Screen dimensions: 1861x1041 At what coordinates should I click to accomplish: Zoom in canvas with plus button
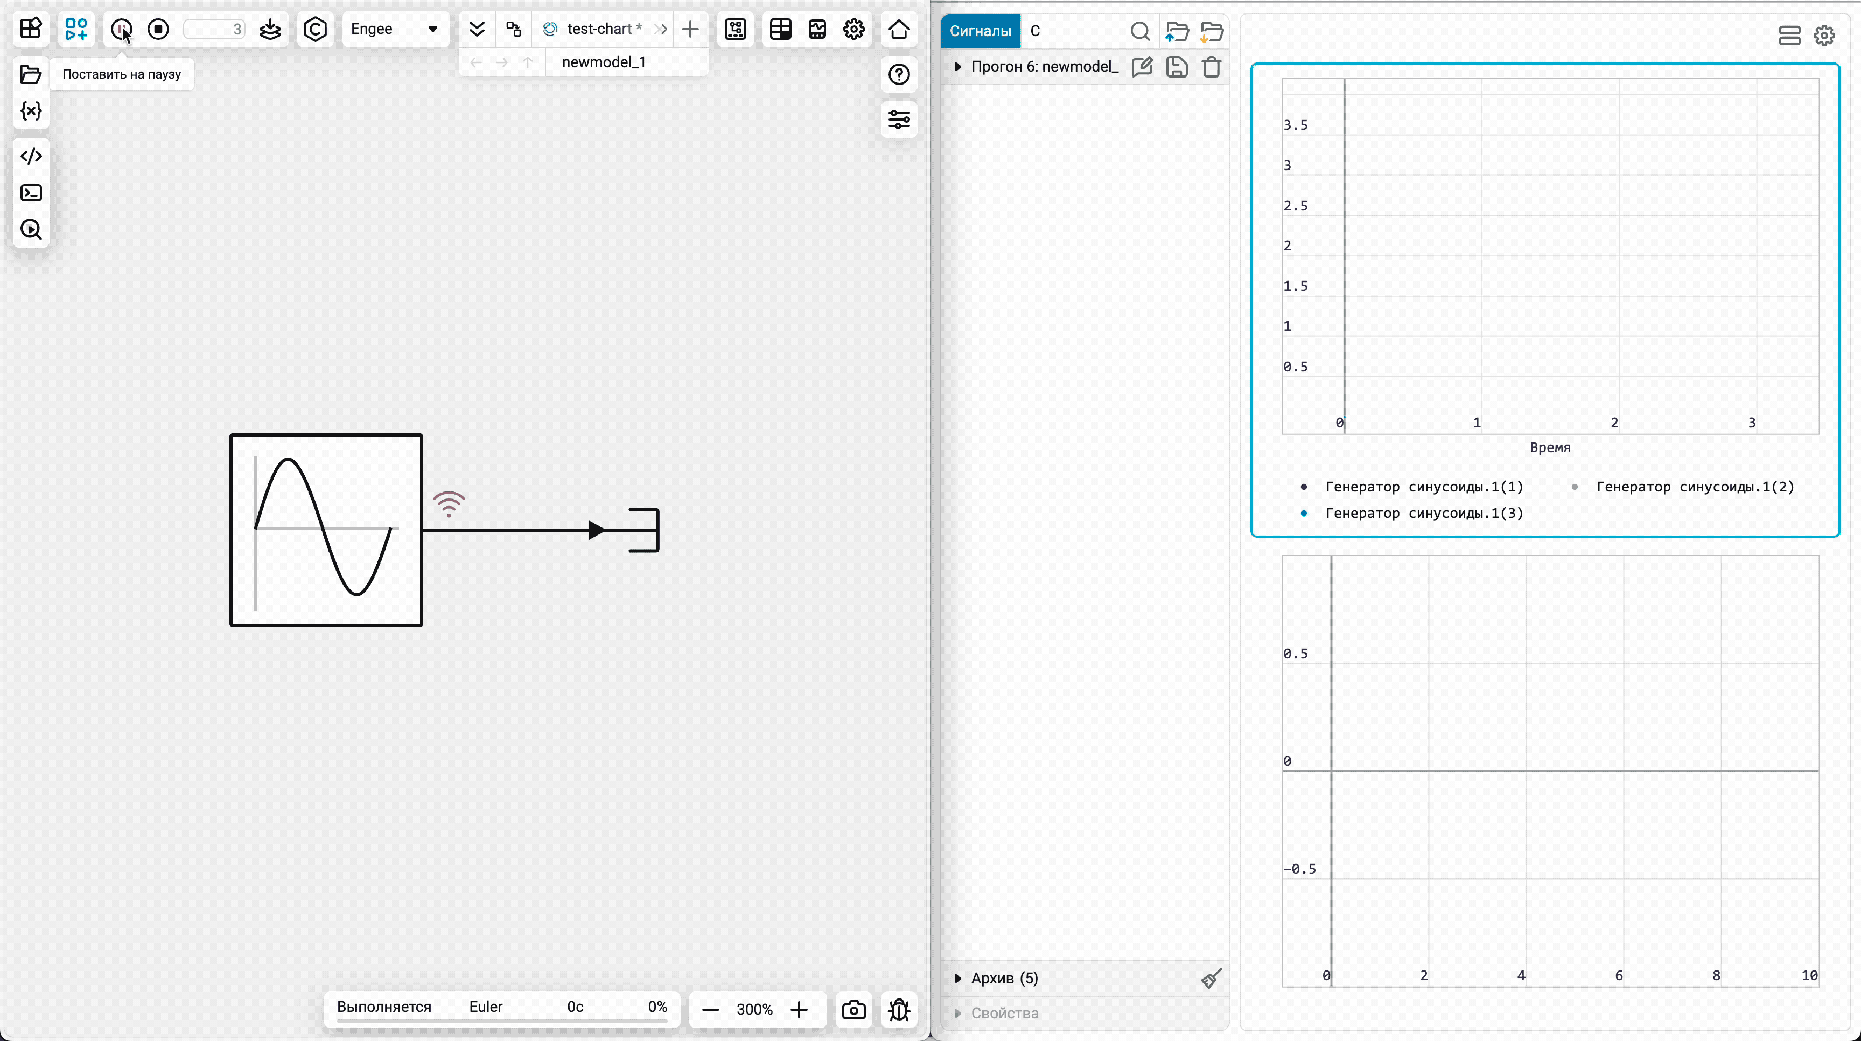point(798,1009)
